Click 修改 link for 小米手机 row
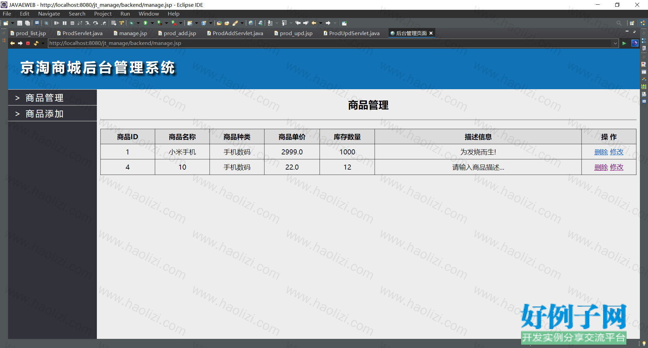 click(617, 152)
